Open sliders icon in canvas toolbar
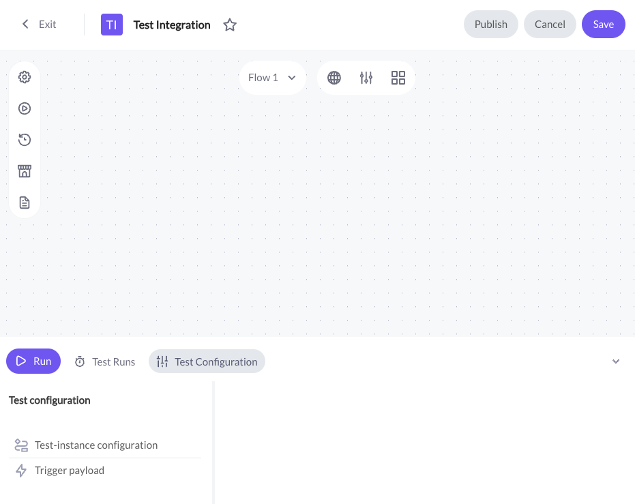Viewport: 635px width, 504px height. point(366,78)
